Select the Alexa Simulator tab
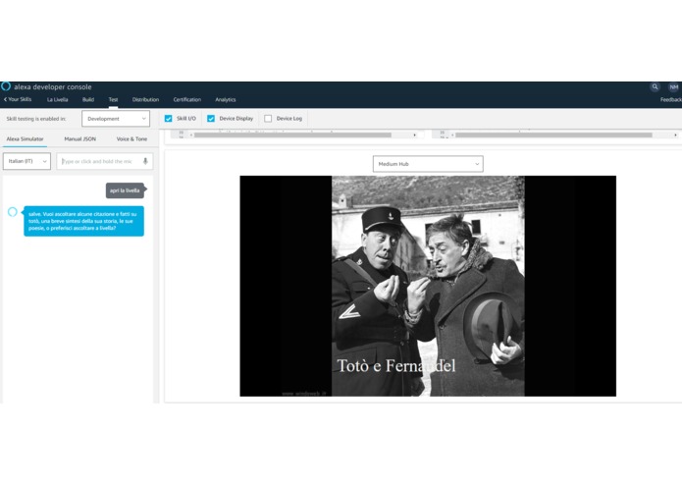 pyautogui.click(x=25, y=138)
